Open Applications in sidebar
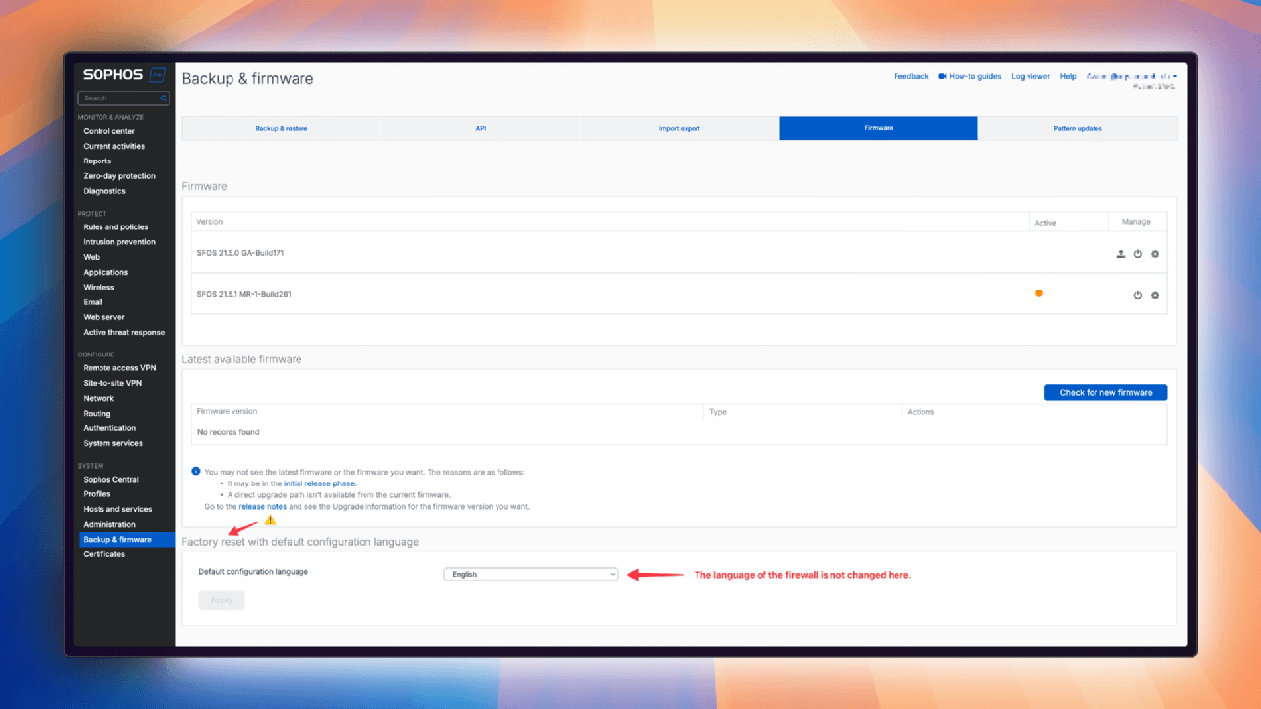This screenshot has height=709, width=1261. (x=105, y=272)
